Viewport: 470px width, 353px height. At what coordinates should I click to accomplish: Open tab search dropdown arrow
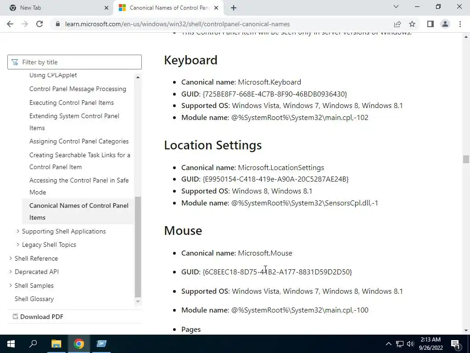(x=396, y=6)
